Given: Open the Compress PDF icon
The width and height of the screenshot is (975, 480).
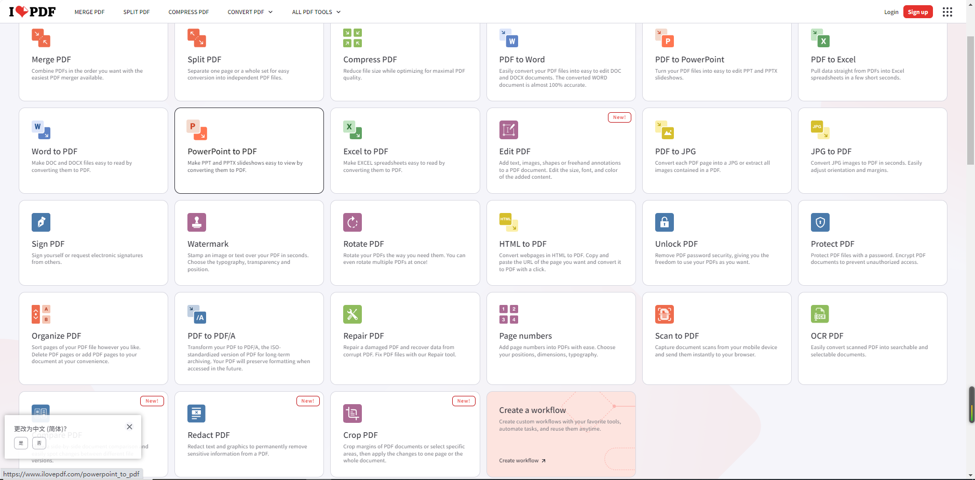Looking at the screenshot, I should (352, 38).
